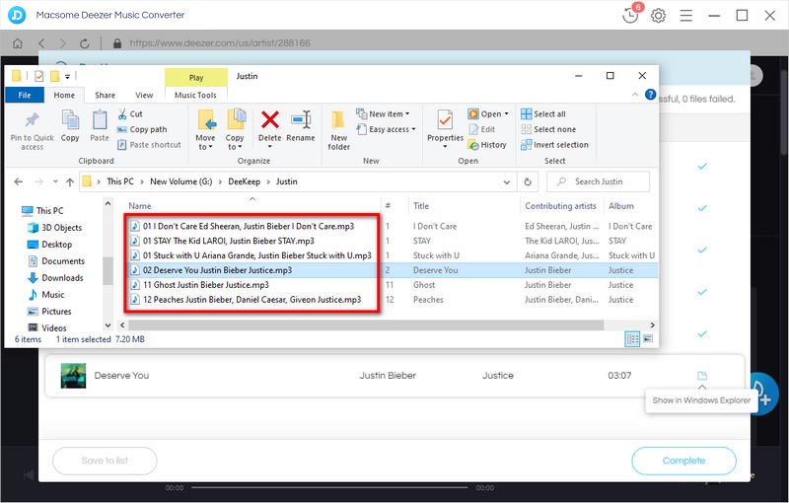
Task: Collapse the Explorer ribbon chevron
Action: coord(635,95)
